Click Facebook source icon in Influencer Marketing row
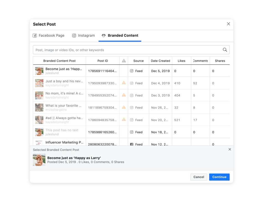The image size is (263, 205). [132, 144]
